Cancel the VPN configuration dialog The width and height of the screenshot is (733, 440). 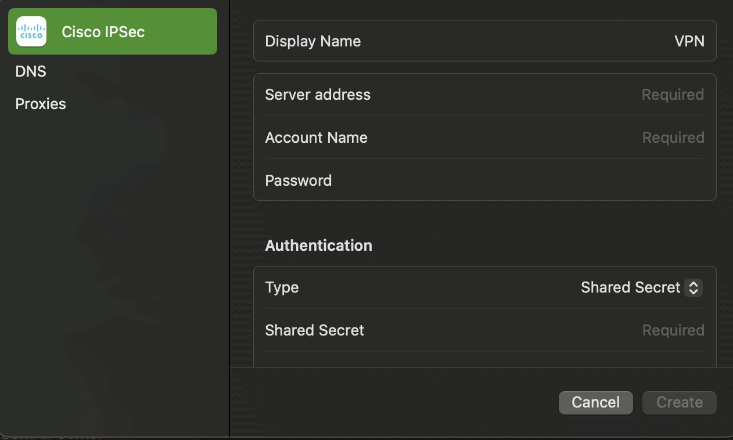[x=596, y=402]
